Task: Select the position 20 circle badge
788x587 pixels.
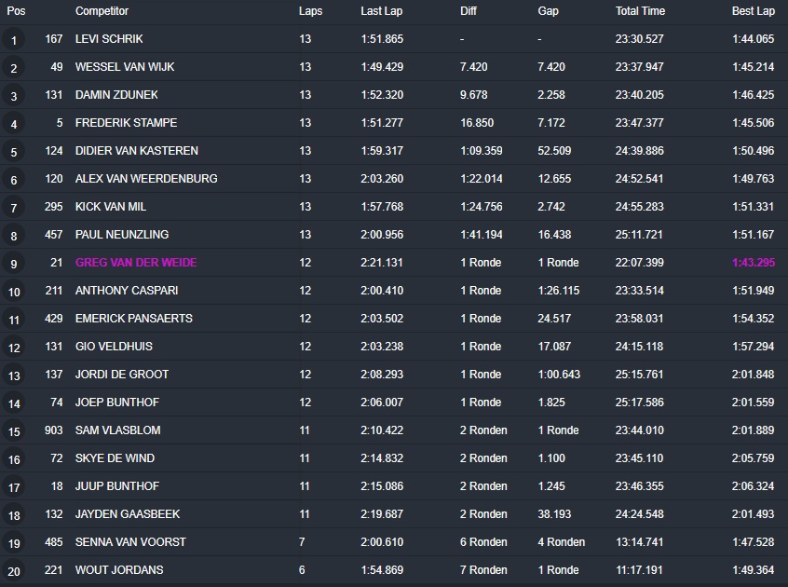Action: coord(14,571)
